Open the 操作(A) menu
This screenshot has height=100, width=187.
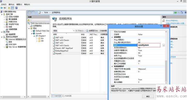click(x=11, y=4)
